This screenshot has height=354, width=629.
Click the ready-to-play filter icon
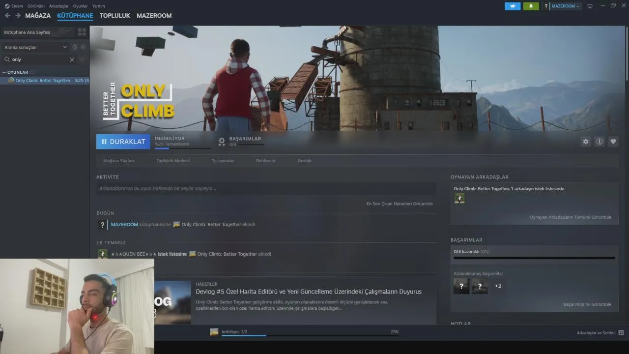(x=83, y=47)
